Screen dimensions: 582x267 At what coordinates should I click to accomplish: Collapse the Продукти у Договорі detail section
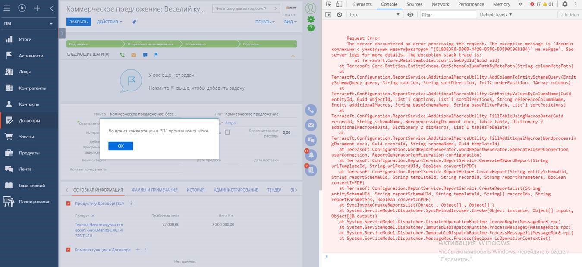point(69,204)
